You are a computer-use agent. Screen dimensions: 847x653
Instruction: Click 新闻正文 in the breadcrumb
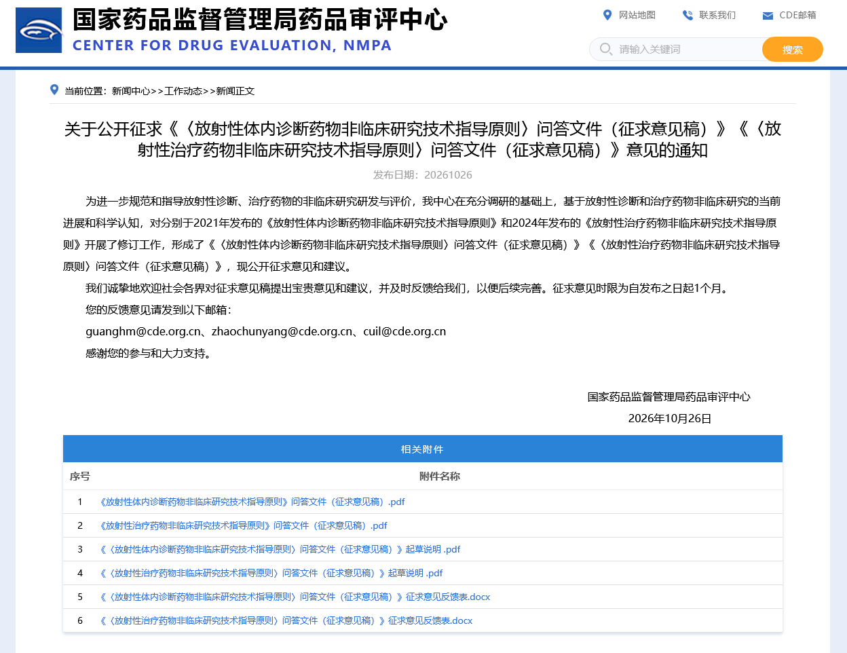236,91
